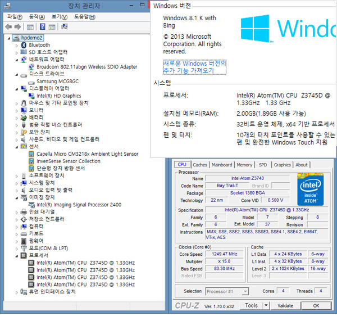Switch to the Graphics tab in CPU-Z
The image size is (337, 316).
click(x=282, y=165)
